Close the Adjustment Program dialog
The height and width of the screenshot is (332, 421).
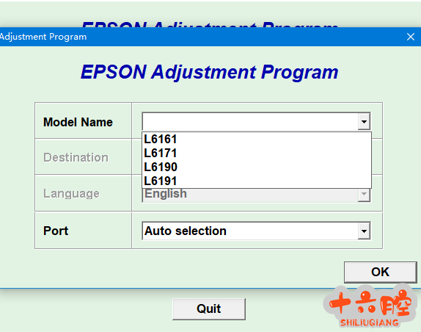(410, 37)
